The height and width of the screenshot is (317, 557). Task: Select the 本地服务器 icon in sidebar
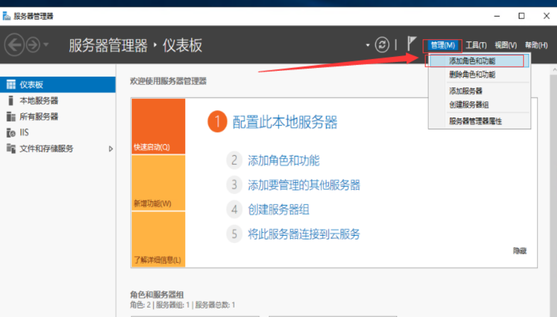point(11,101)
